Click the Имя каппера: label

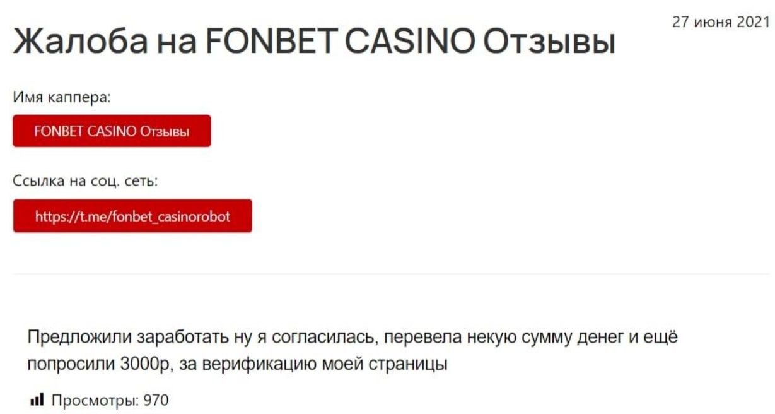(x=62, y=98)
